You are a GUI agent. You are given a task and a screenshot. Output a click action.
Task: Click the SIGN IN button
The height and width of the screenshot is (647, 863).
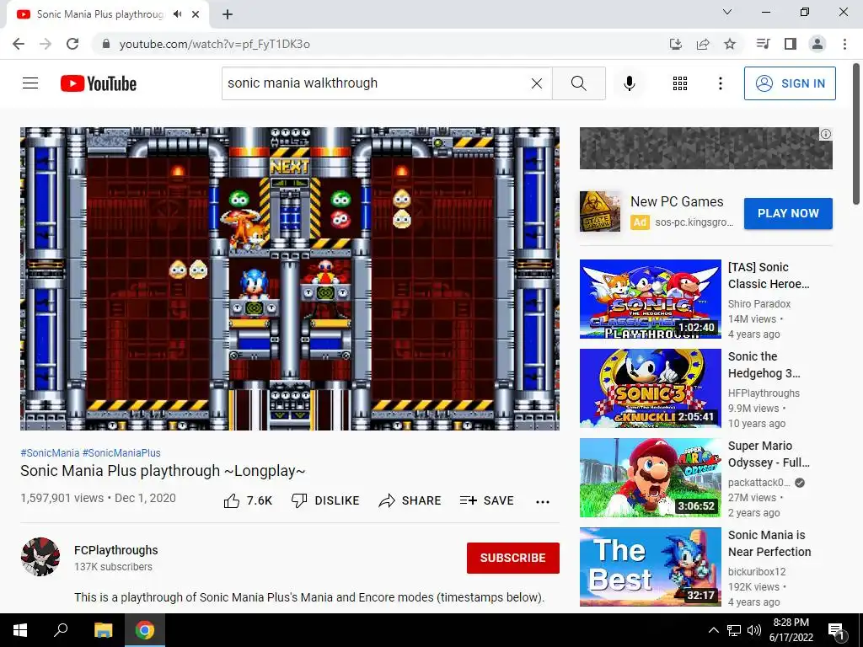pyautogui.click(x=789, y=83)
